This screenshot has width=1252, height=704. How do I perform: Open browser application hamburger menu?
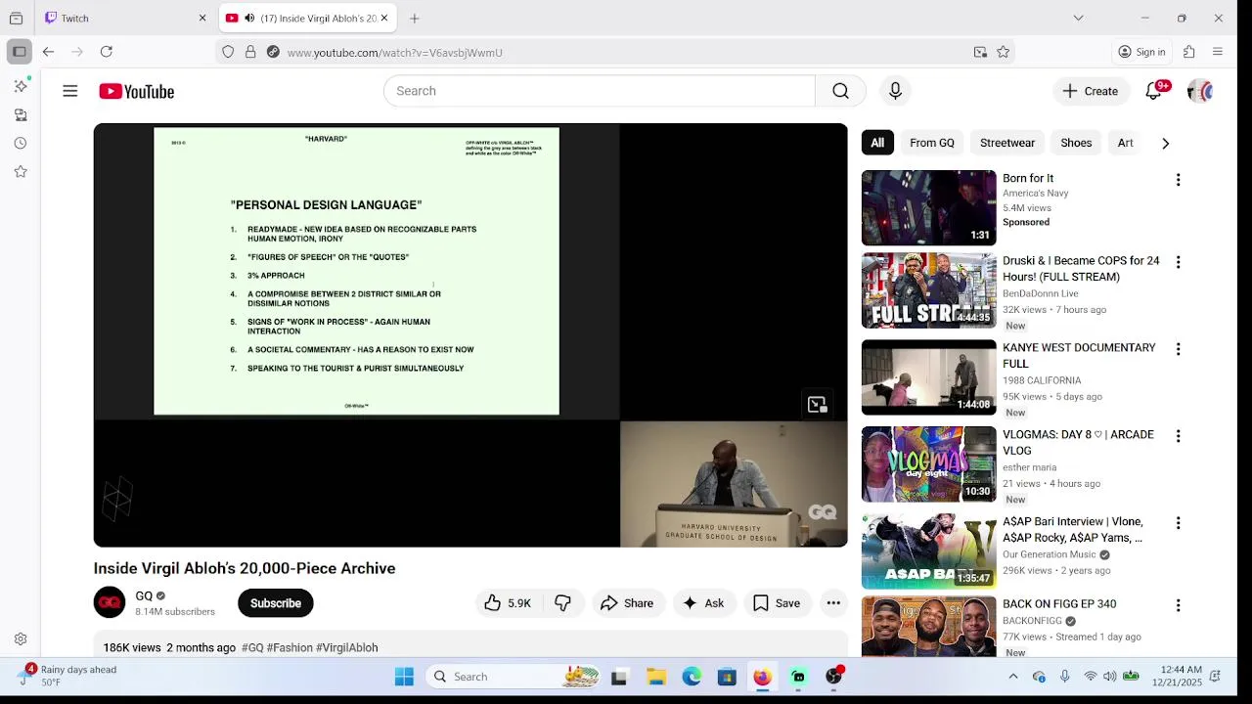(x=1218, y=52)
